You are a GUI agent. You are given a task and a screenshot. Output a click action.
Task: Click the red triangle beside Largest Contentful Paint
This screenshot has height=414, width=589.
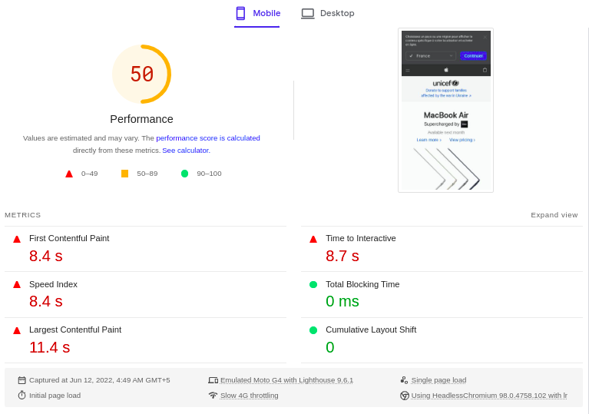coord(17,330)
